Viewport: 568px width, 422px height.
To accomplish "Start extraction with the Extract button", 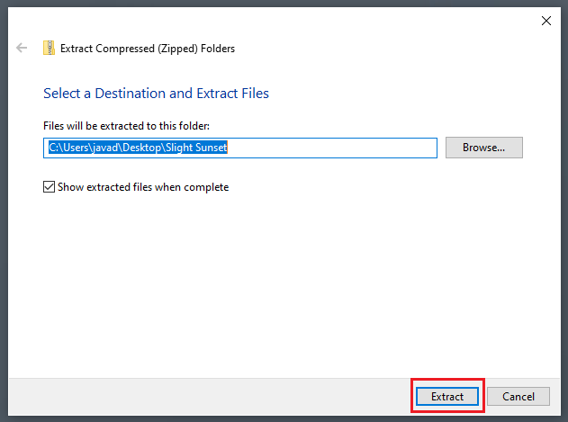I will (x=447, y=396).
